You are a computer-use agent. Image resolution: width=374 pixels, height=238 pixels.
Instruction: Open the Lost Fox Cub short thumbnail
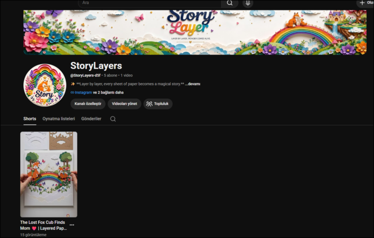coord(49,175)
